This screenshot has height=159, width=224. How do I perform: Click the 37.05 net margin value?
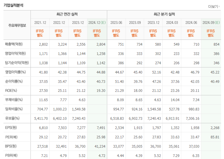point(43,82)
